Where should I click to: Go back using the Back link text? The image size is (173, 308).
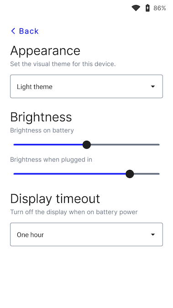coord(29,31)
